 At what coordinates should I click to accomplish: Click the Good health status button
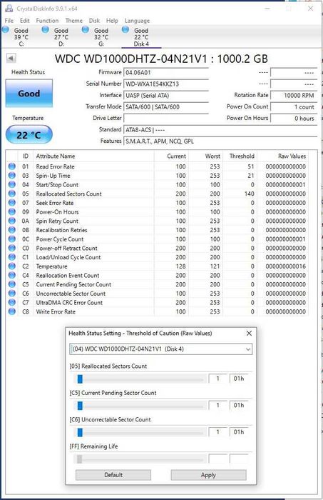29,93
